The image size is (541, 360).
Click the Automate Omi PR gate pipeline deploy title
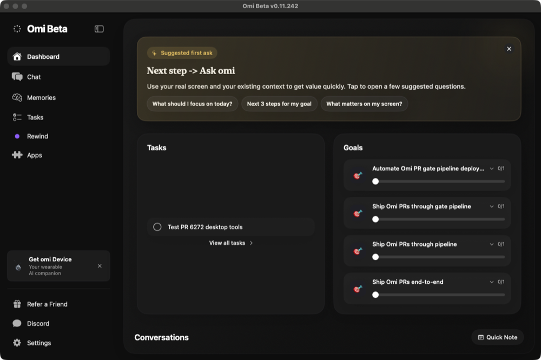pos(428,169)
